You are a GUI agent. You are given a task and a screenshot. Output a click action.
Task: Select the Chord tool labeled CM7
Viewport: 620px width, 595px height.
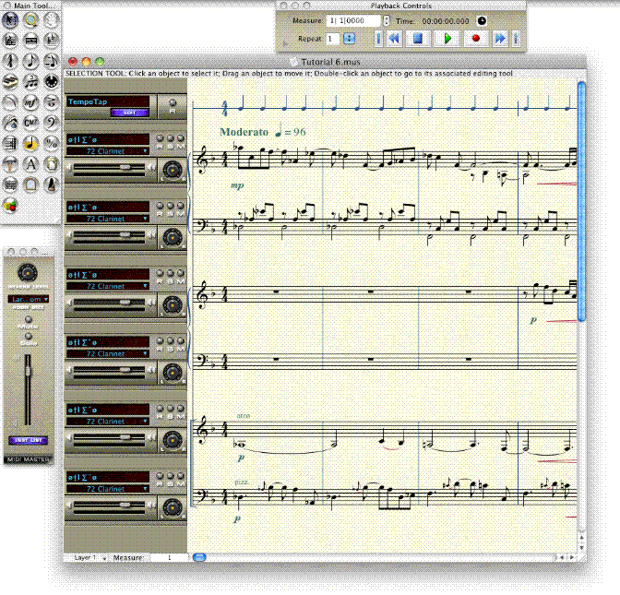[x=30, y=123]
